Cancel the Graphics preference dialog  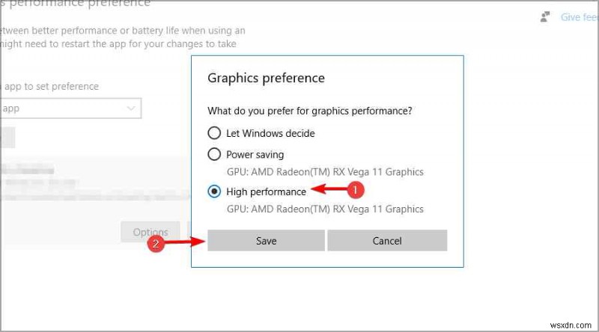point(387,241)
